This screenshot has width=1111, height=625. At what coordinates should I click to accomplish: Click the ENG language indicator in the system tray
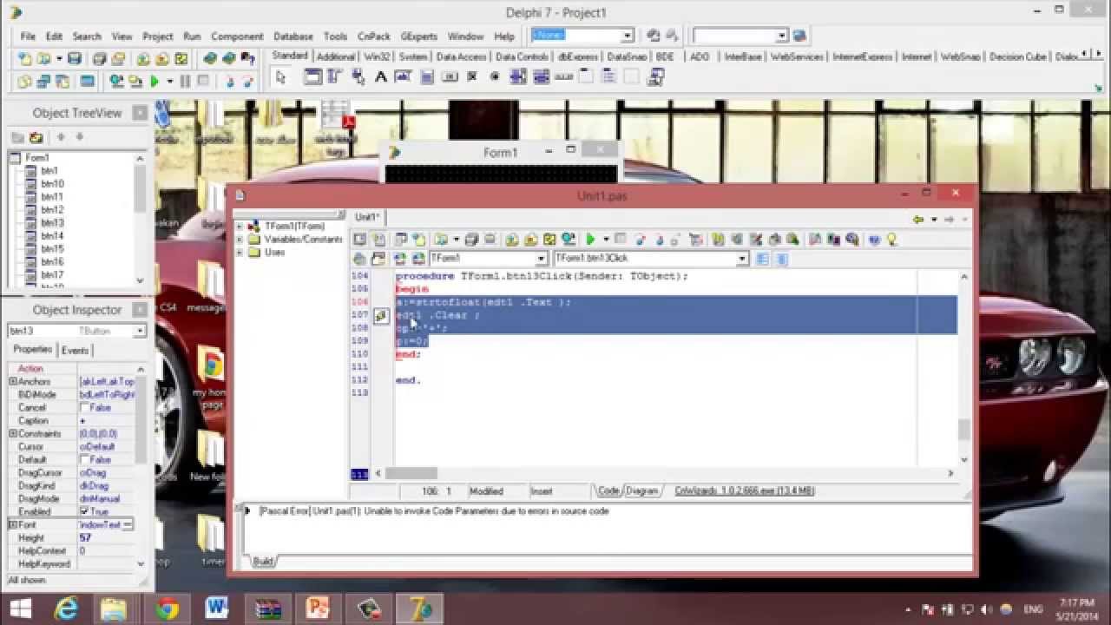click(1034, 609)
